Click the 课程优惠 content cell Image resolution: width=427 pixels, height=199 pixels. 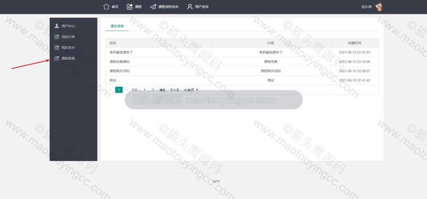pyautogui.click(x=270, y=62)
